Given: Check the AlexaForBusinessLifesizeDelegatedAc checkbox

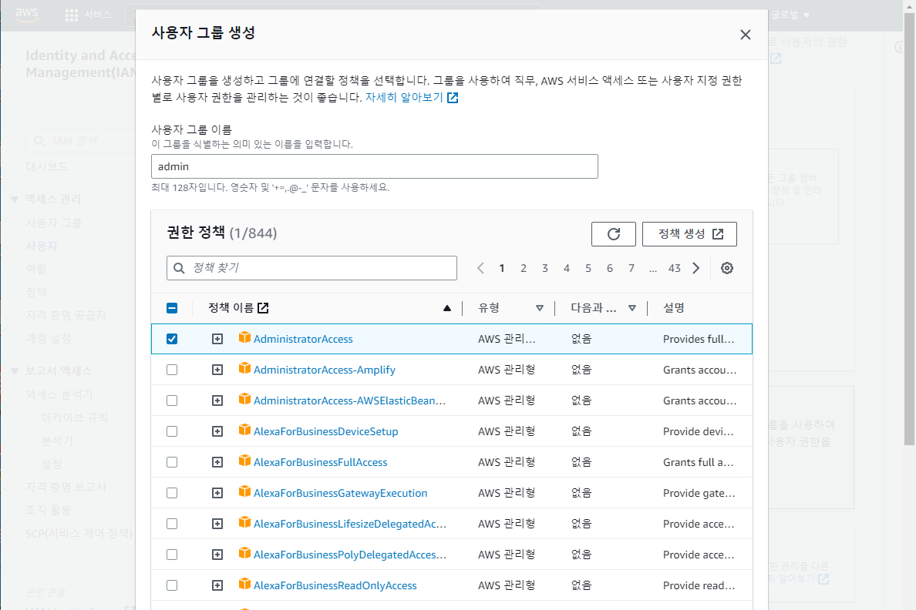Looking at the screenshot, I should (172, 525).
